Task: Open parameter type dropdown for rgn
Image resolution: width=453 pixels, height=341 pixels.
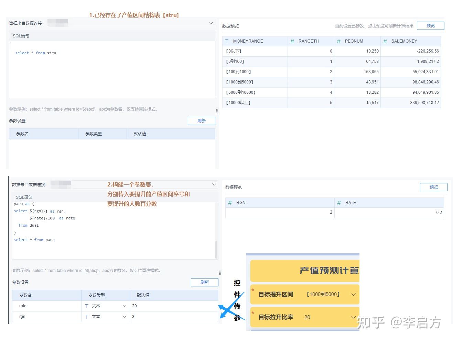Action: click(124, 317)
